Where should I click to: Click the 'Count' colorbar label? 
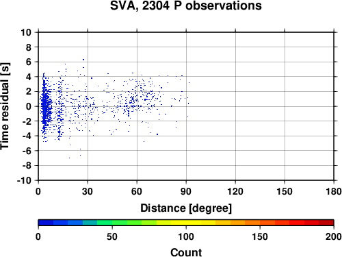pyautogui.click(x=186, y=252)
